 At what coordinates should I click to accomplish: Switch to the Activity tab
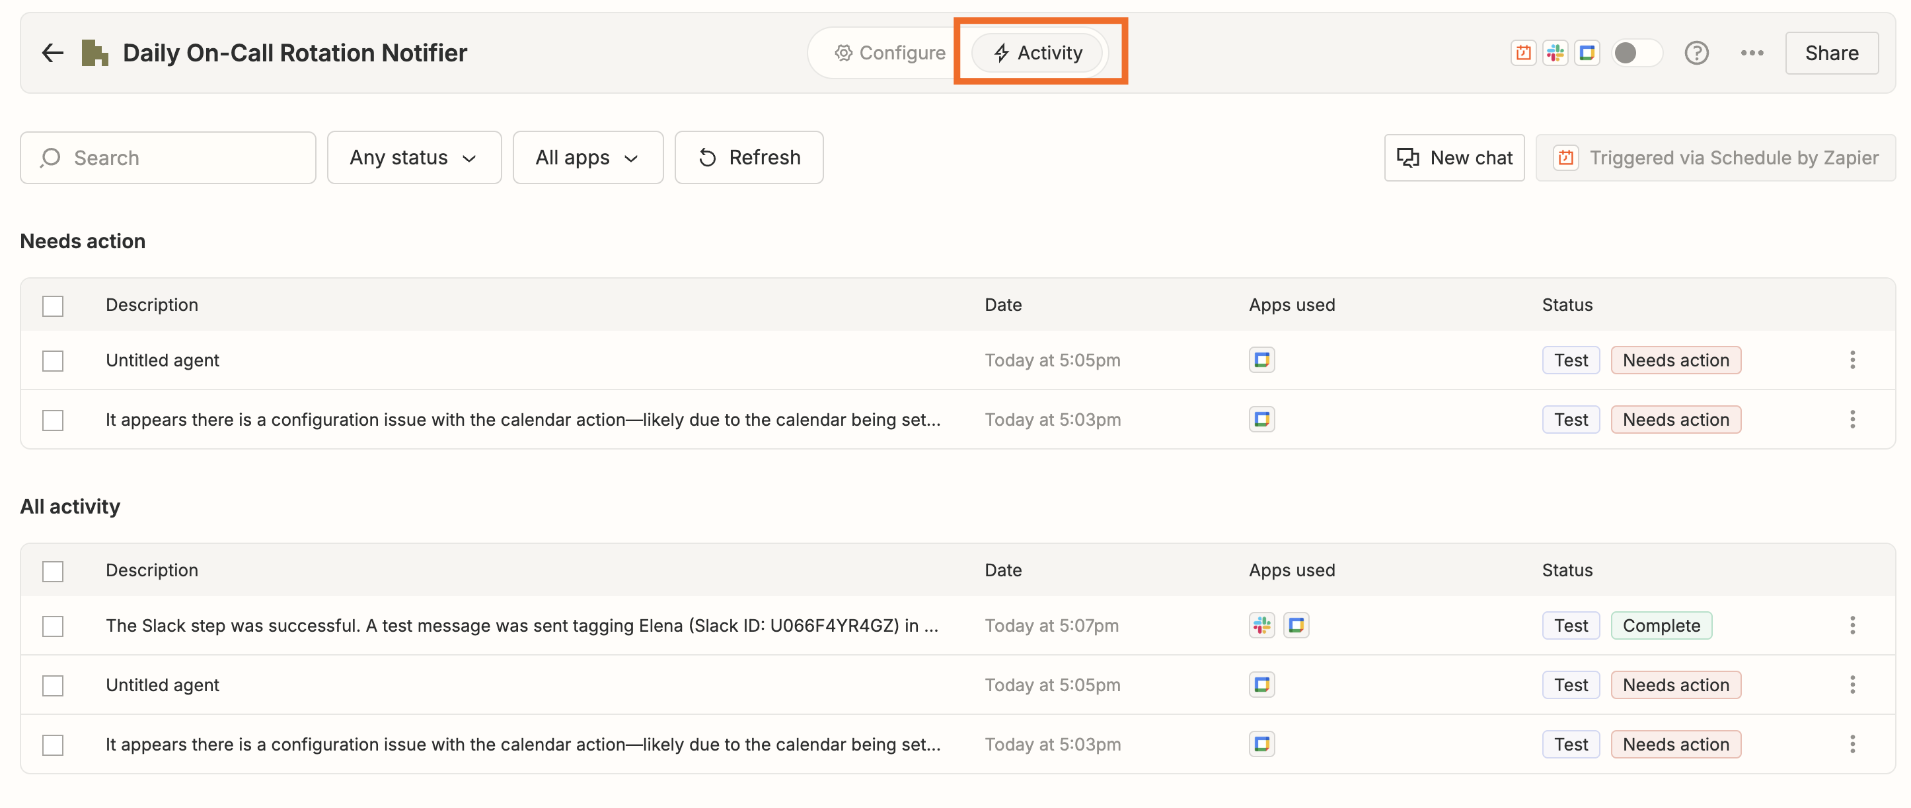point(1038,53)
